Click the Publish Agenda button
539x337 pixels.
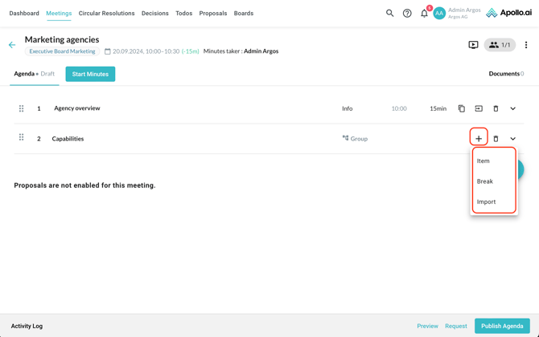502,326
